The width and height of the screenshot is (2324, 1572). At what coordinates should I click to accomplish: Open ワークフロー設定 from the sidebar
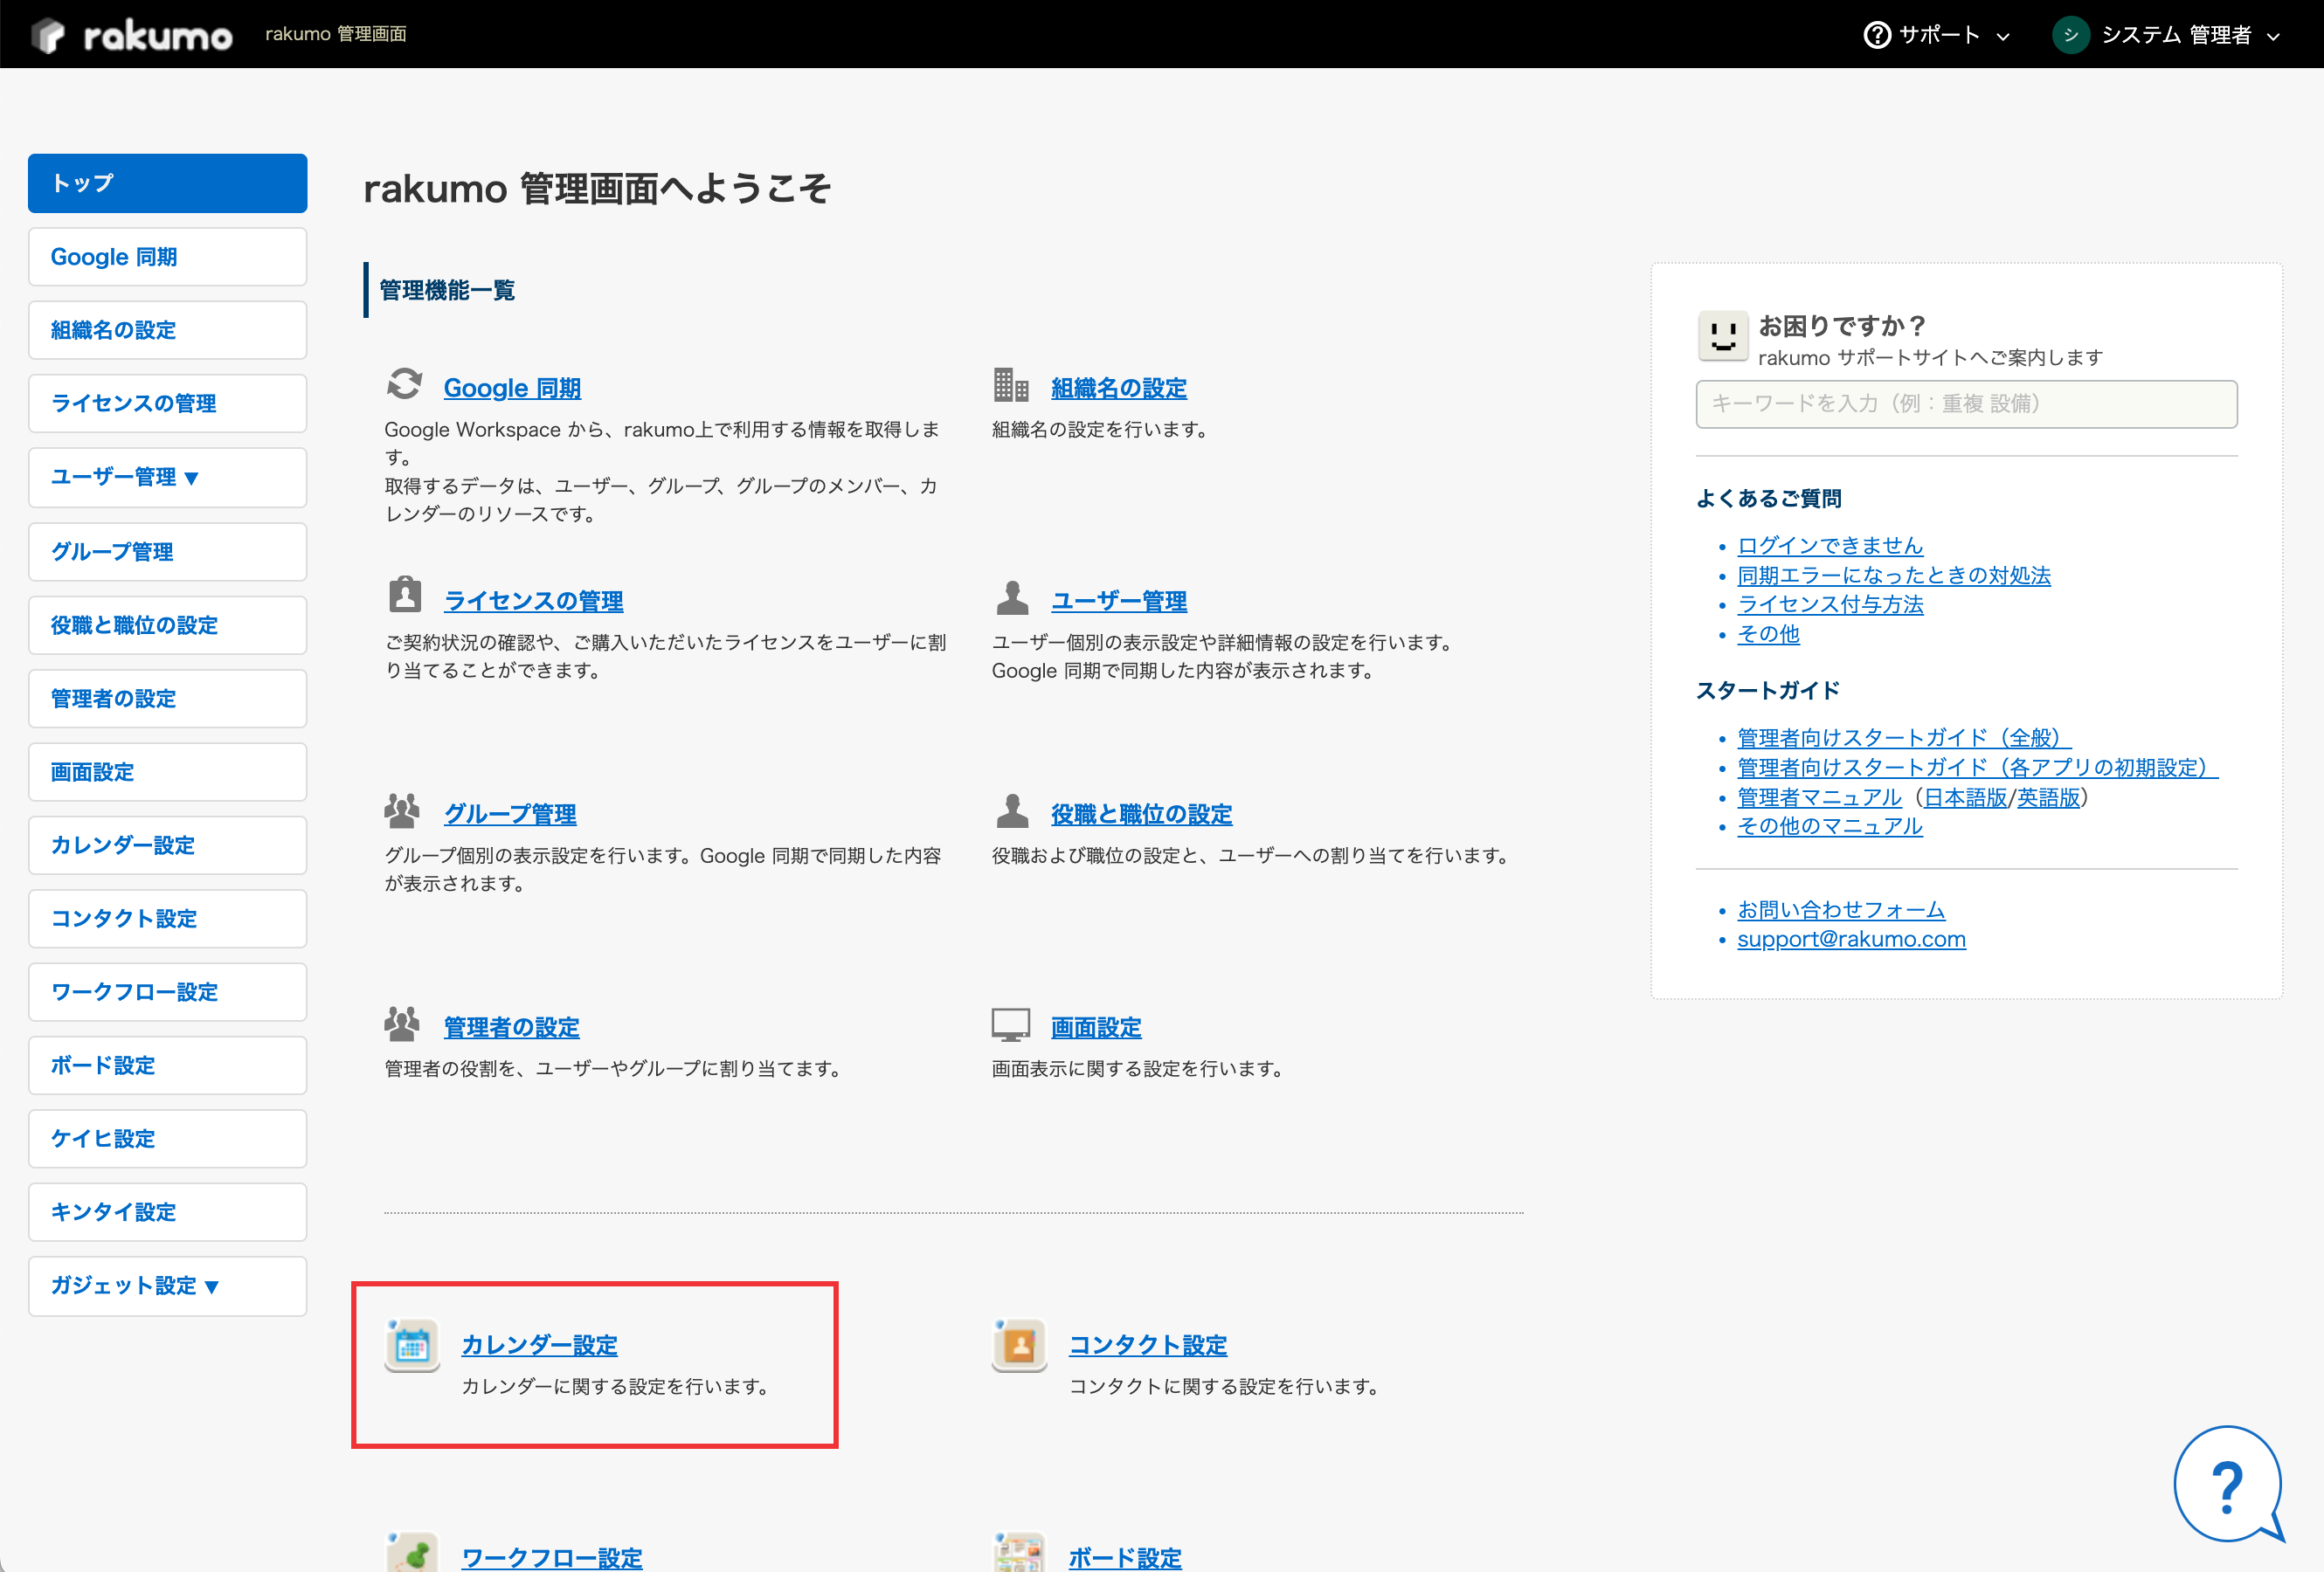[167, 991]
